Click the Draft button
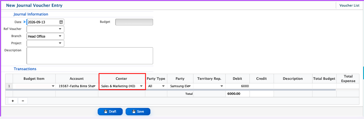Screen dimensions: 364x119 [x=110, y=112]
